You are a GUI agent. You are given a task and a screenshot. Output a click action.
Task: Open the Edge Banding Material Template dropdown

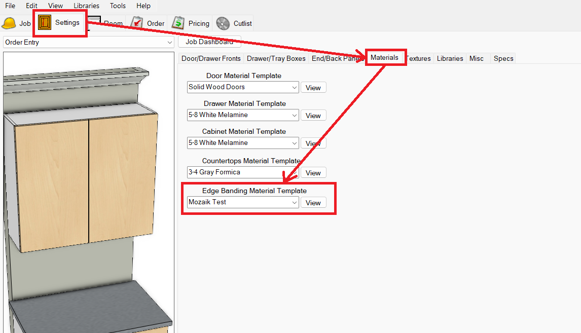[x=294, y=202]
